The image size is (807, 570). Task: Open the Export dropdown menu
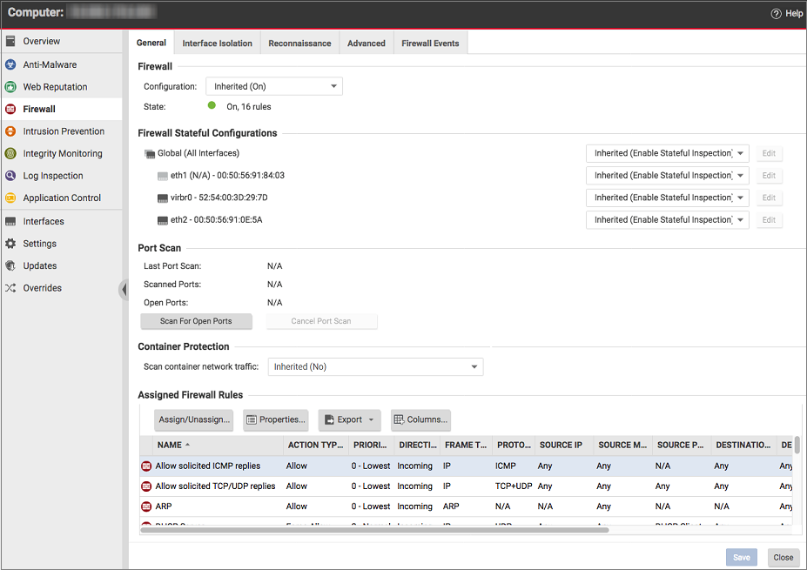pyautogui.click(x=349, y=419)
